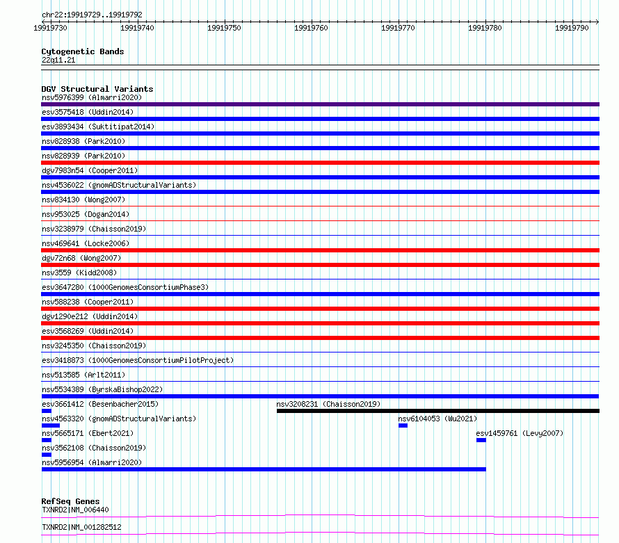Open nsv5956954 (Almarri2020) variant label
This screenshot has height=543, width=619.
[x=92, y=462]
